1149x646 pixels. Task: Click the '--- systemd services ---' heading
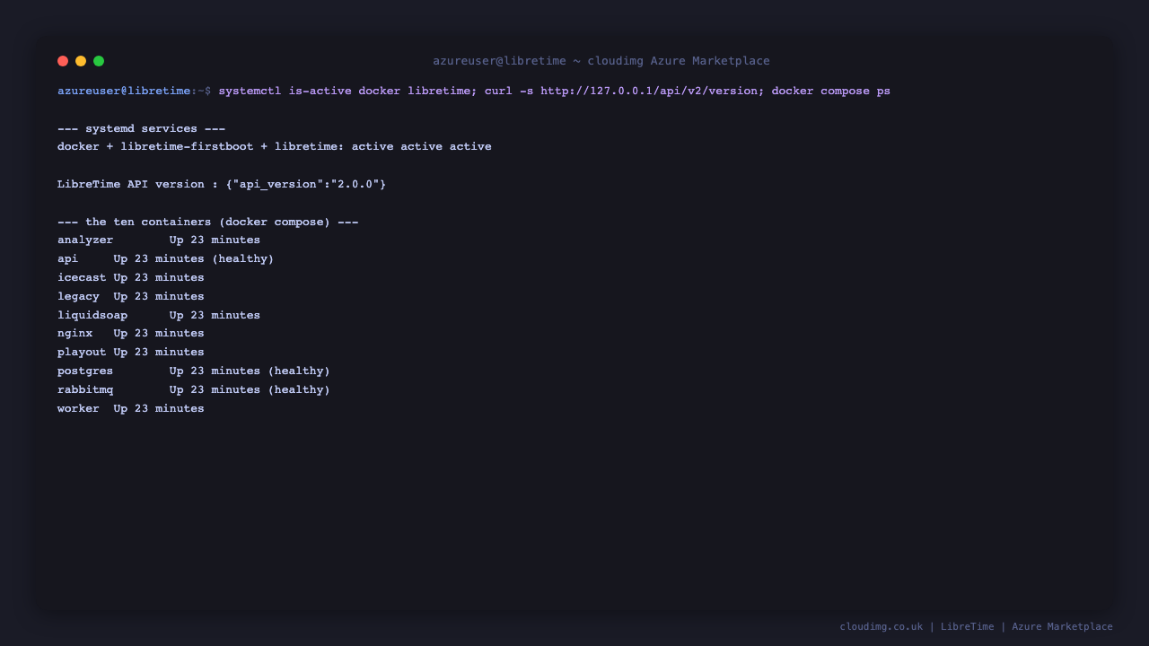click(x=141, y=128)
